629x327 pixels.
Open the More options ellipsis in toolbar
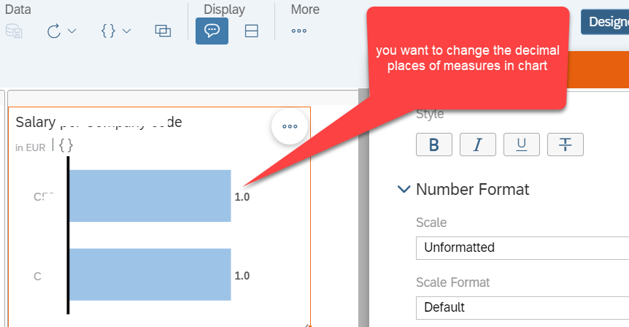(299, 31)
